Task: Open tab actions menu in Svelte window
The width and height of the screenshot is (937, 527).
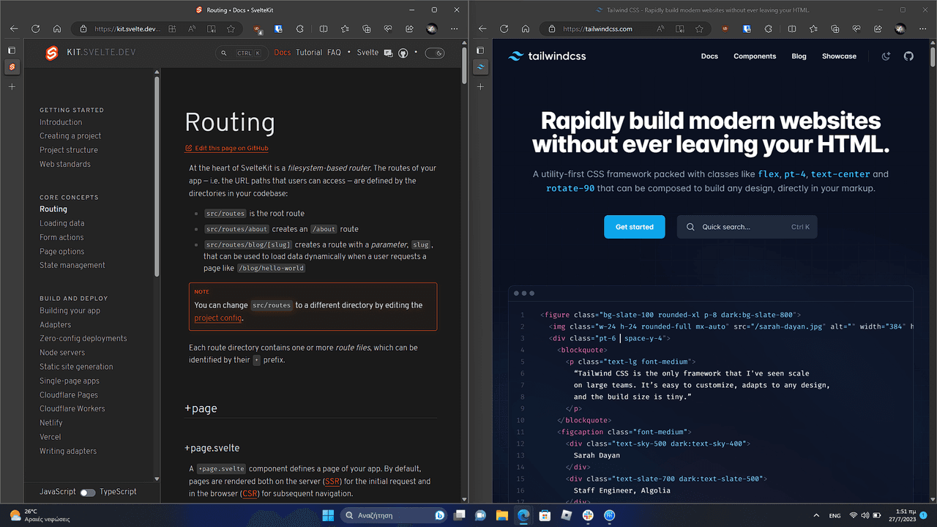Action: (12, 50)
